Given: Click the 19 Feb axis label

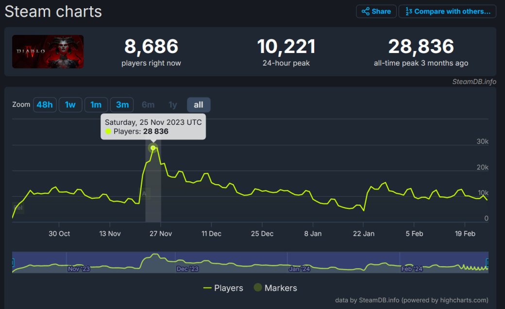Looking at the screenshot, I should click(465, 234).
